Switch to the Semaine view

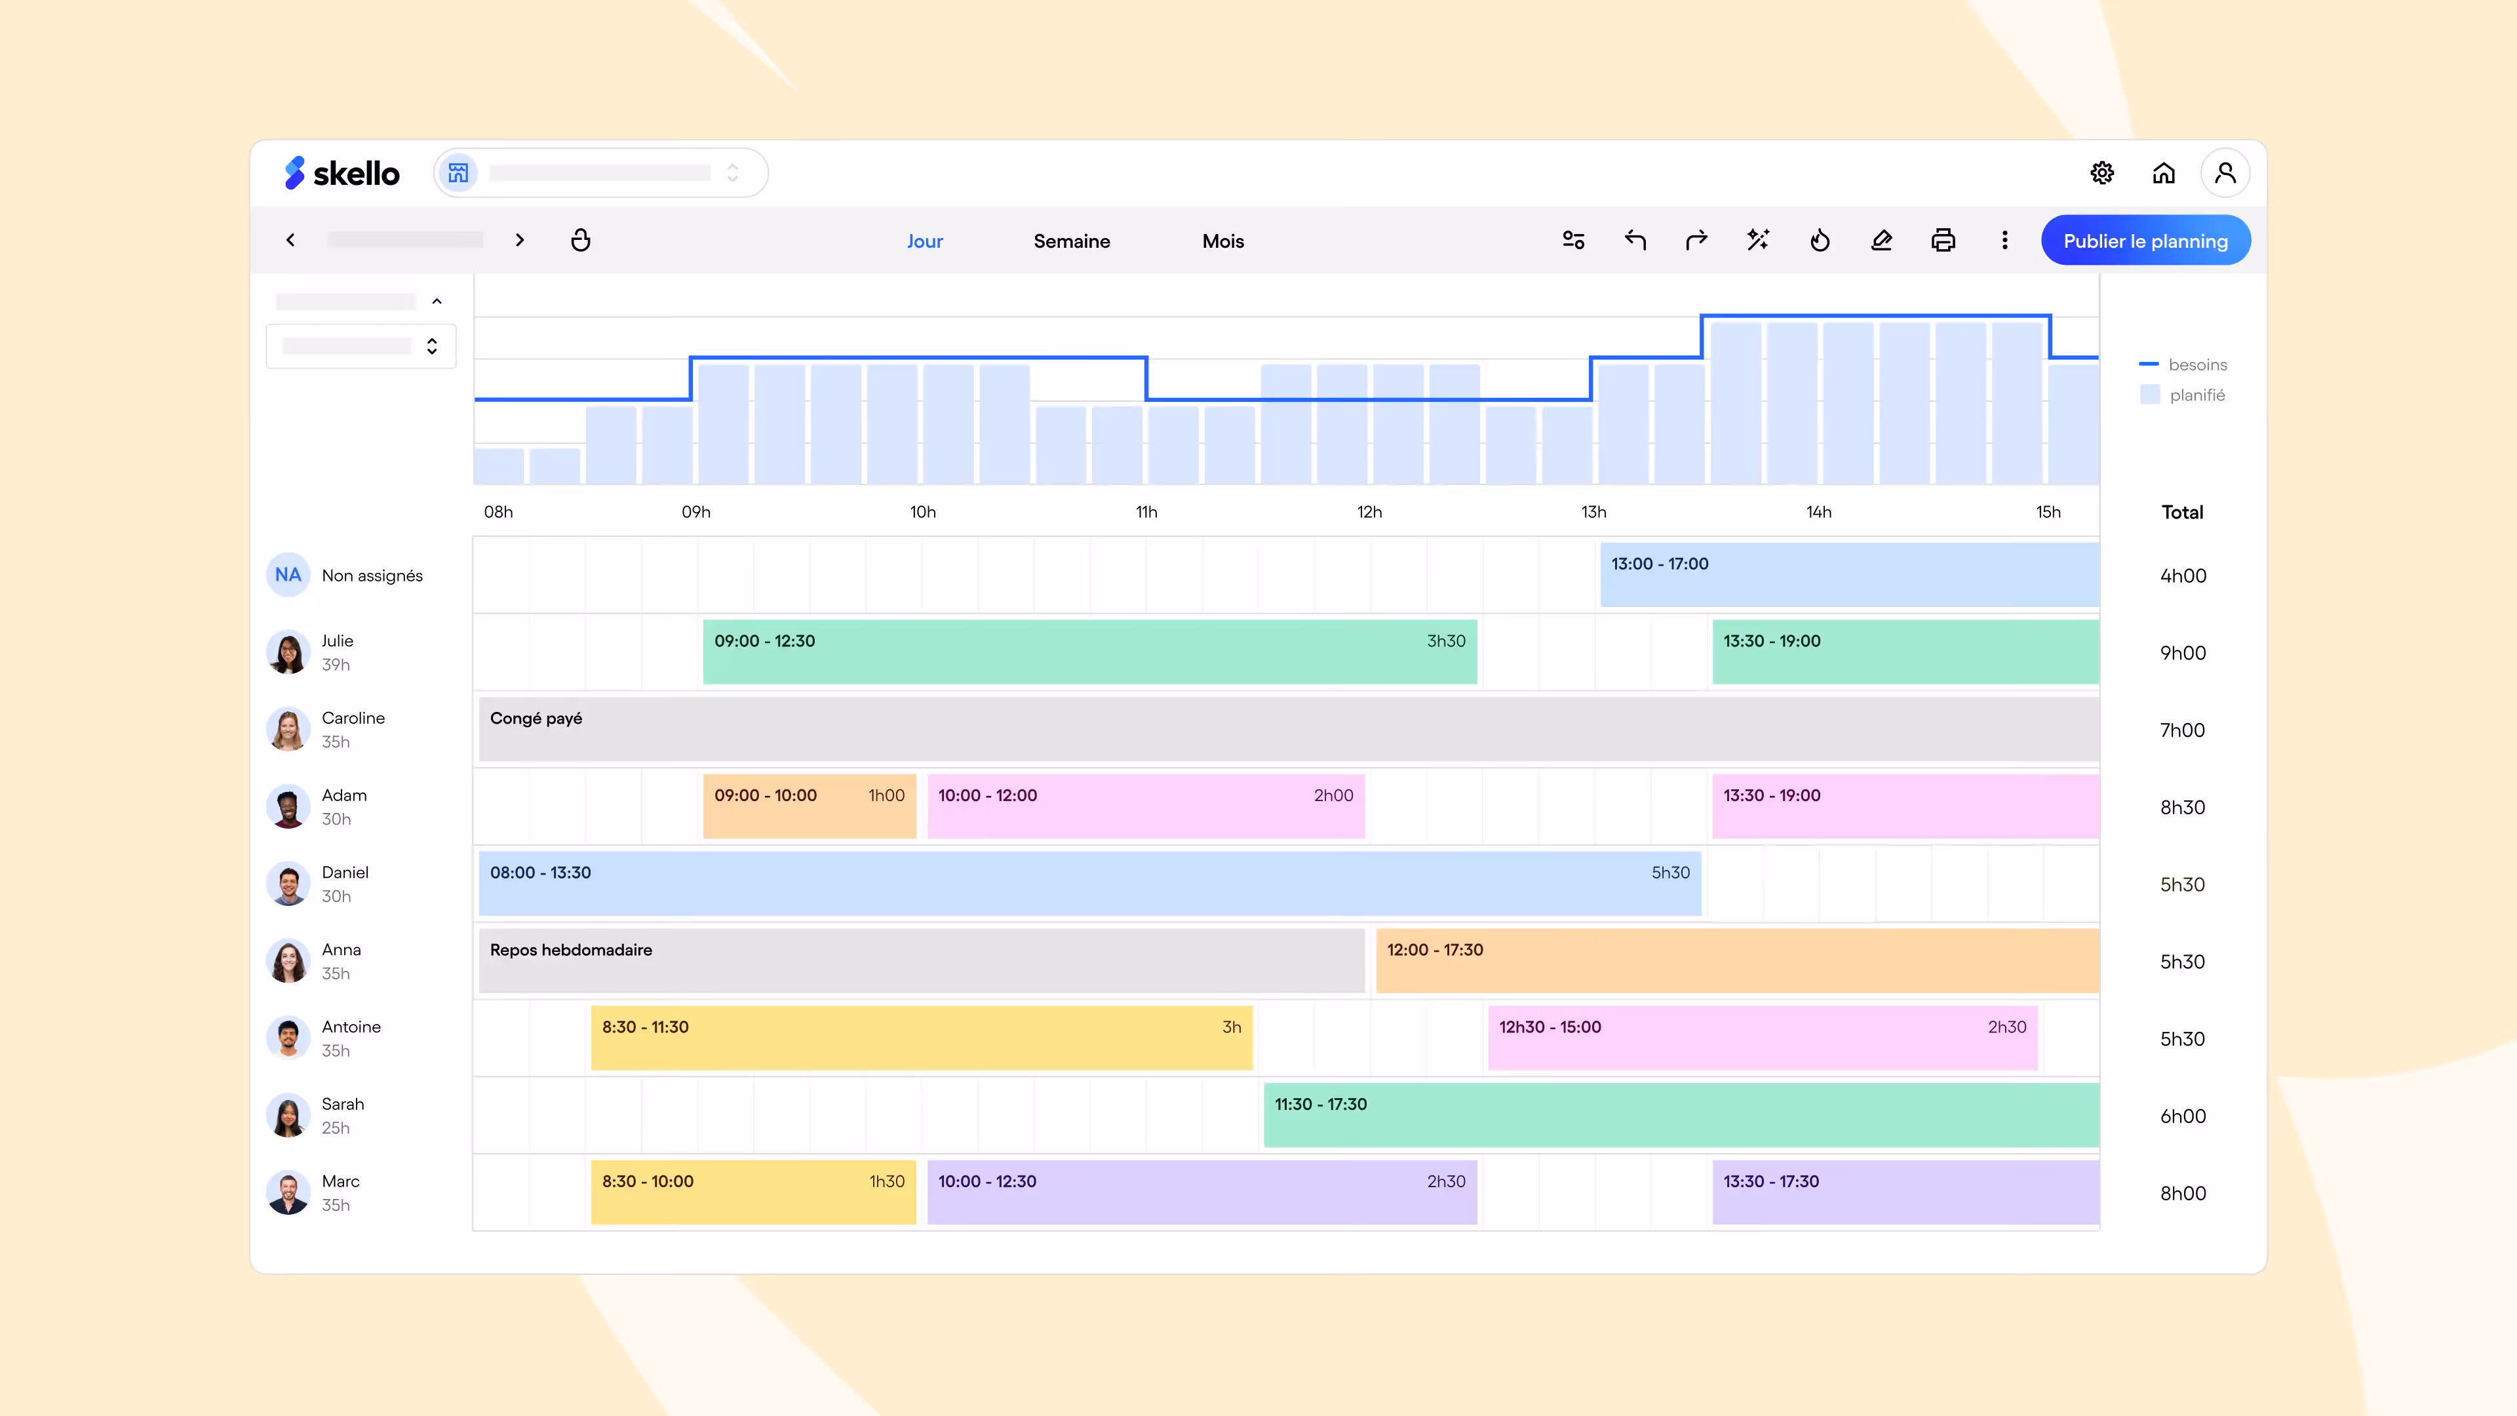[x=1072, y=241]
